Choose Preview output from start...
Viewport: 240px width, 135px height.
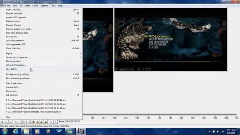41,29
